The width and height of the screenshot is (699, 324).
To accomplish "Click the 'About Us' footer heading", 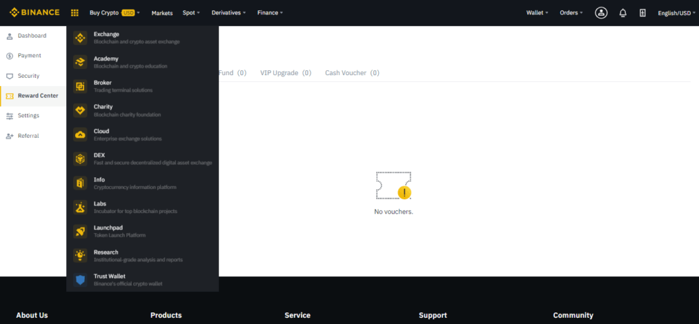I will point(32,315).
